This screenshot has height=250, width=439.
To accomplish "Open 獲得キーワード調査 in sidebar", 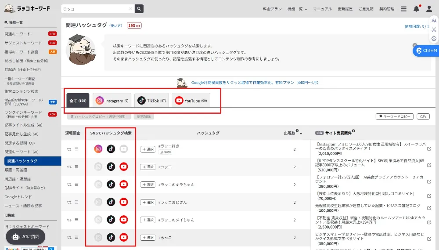I will tap(21, 52).
